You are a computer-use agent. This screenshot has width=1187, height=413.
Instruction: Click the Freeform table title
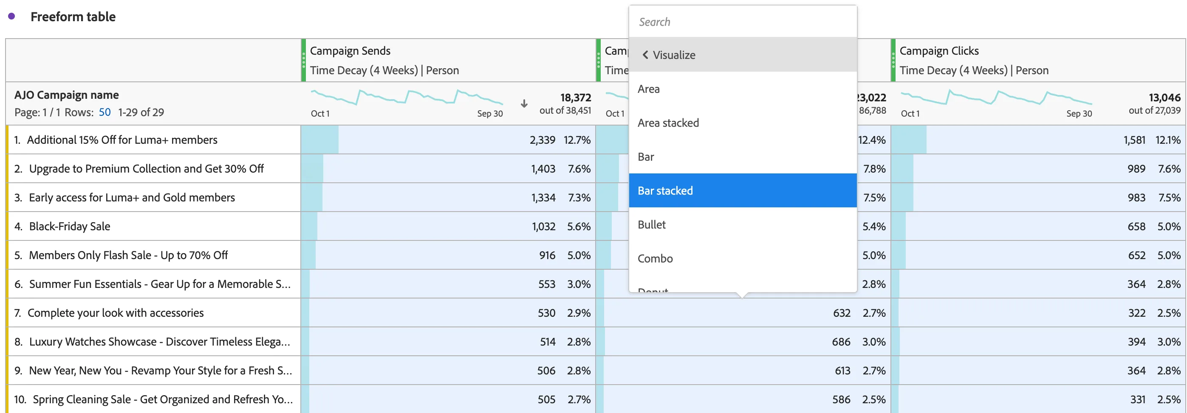click(73, 17)
